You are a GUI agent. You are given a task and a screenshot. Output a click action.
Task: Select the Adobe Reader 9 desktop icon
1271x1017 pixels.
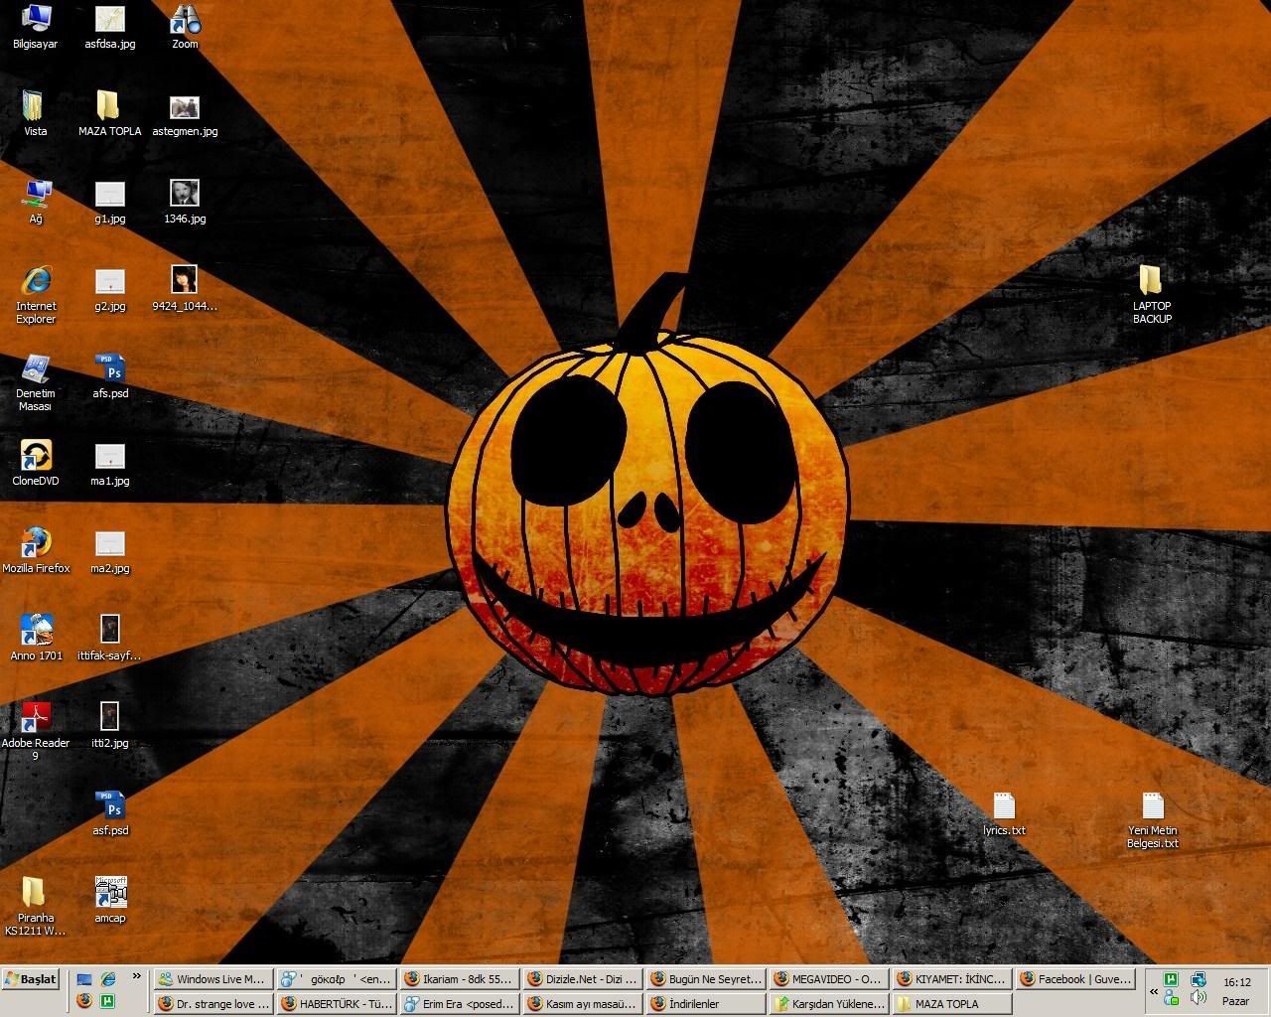36,717
